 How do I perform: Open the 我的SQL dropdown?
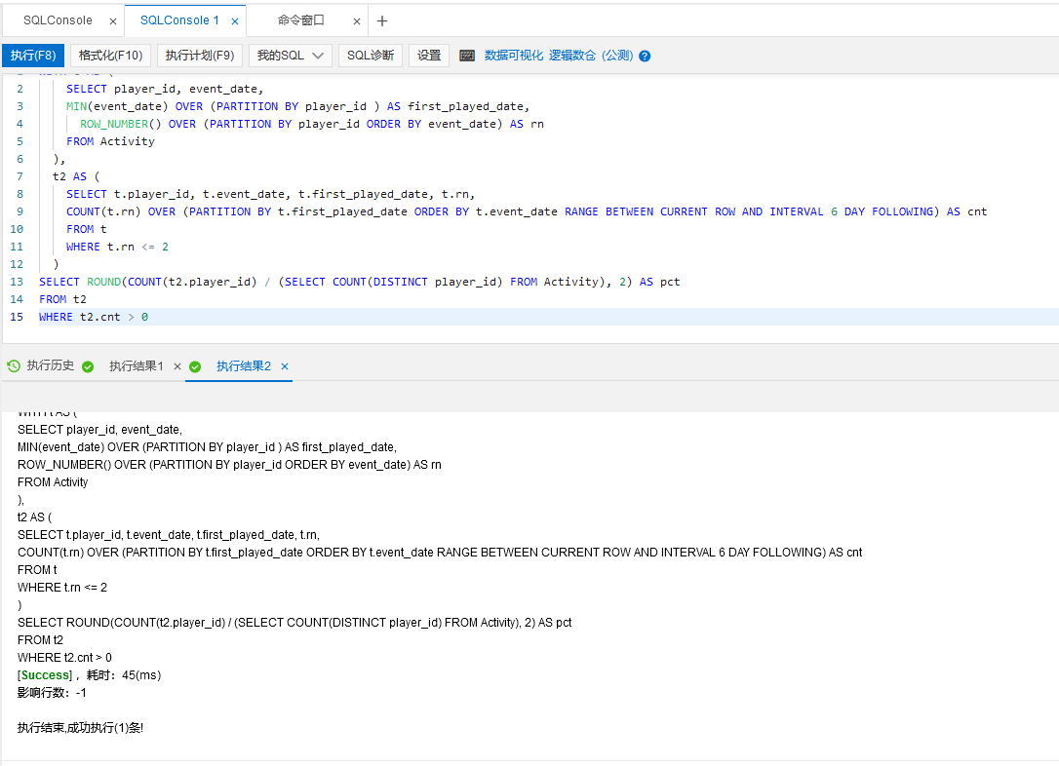(x=291, y=56)
